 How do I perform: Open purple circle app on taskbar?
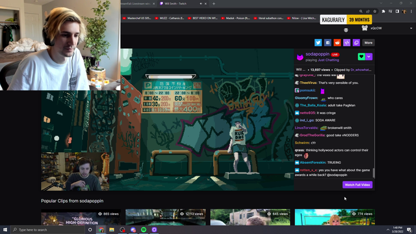[x=154, y=229]
